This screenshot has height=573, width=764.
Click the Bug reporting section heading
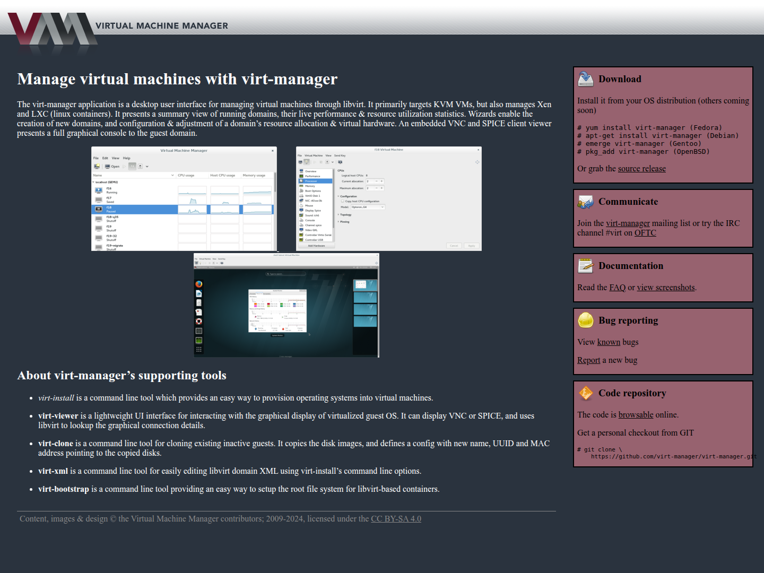pyautogui.click(x=628, y=320)
